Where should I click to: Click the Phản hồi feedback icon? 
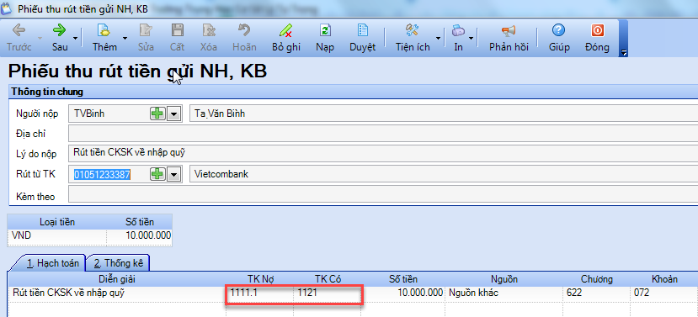tap(509, 30)
